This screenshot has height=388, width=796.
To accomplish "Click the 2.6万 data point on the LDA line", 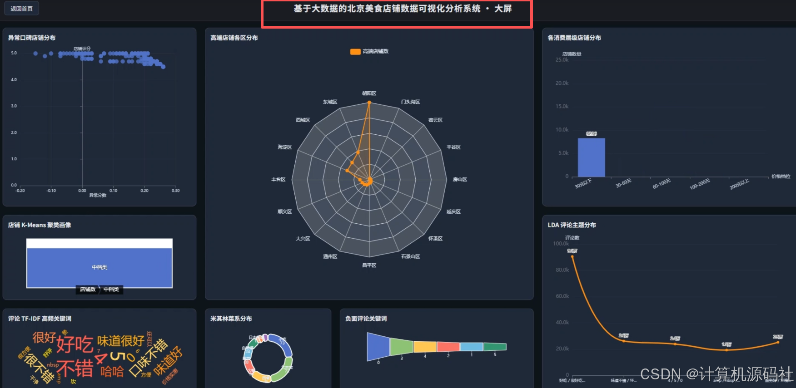I will pyautogui.click(x=623, y=341).
